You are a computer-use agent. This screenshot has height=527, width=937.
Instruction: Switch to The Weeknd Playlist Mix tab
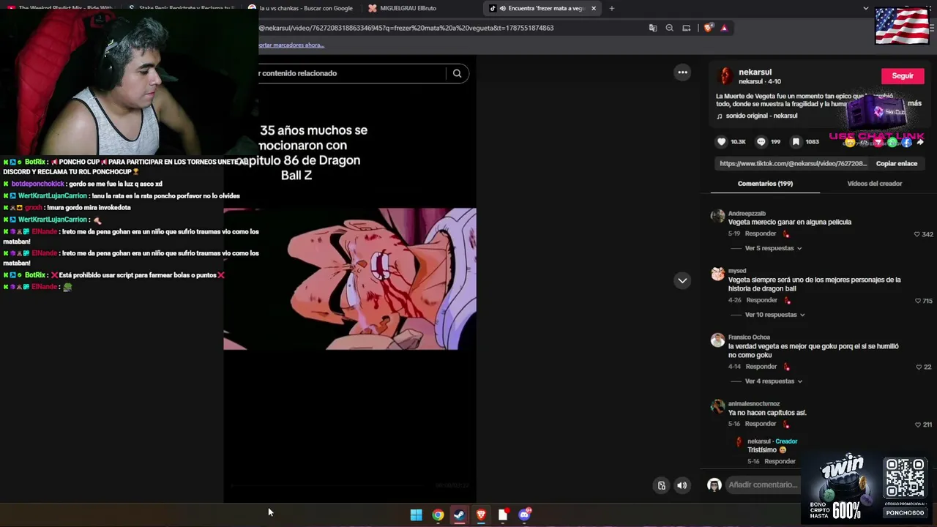point(60,8)
